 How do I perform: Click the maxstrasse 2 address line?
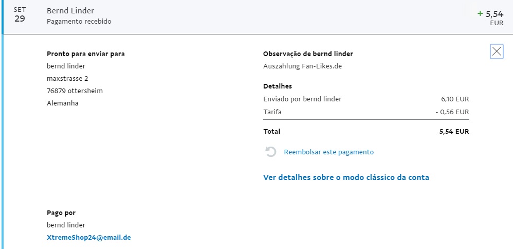[x=67, y=78]
